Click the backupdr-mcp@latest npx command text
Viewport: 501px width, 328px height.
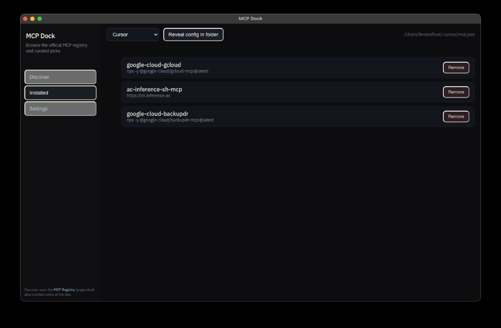[170, 120]
